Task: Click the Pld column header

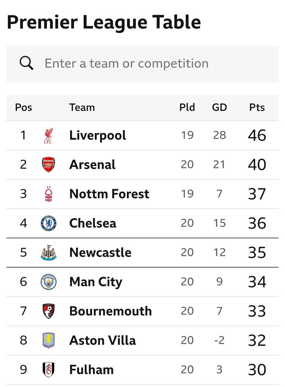Action: pos(187,108)
